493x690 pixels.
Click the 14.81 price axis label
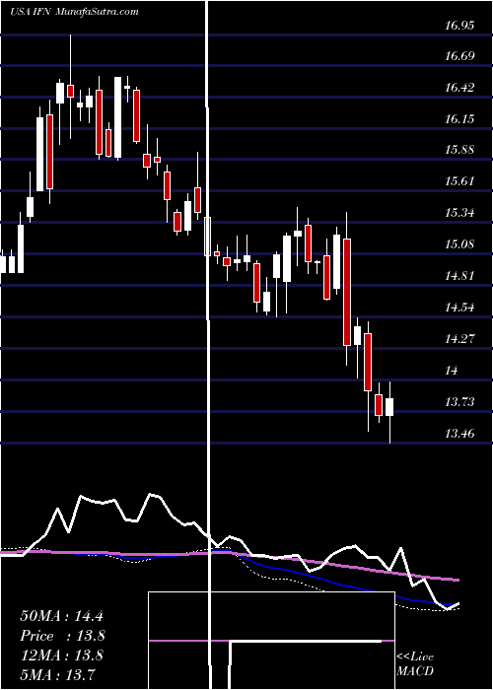(459, 276)
